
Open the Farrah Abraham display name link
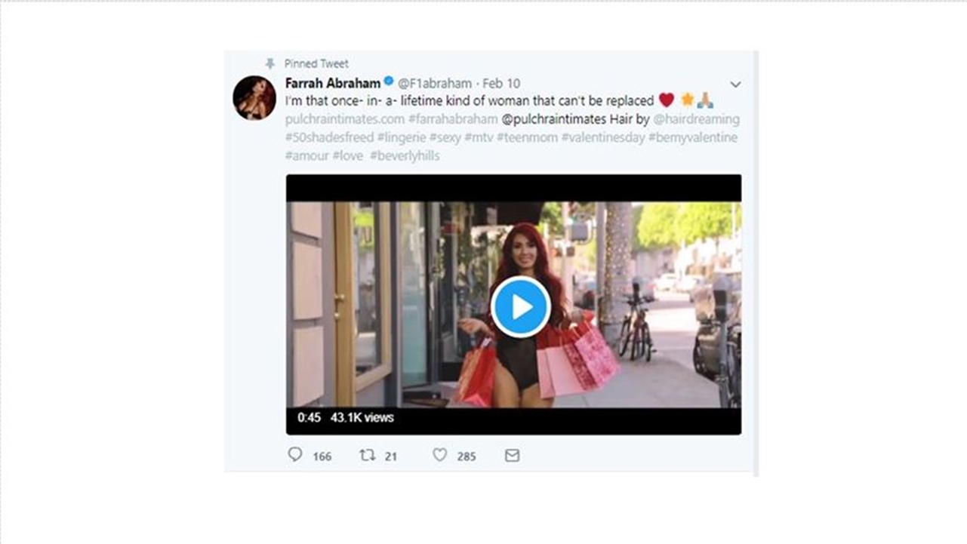[x=332, y=83]
